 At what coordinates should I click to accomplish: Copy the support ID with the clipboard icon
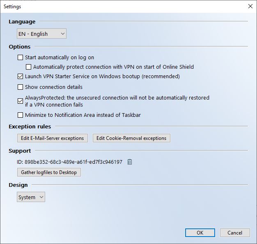coord(130,162)
